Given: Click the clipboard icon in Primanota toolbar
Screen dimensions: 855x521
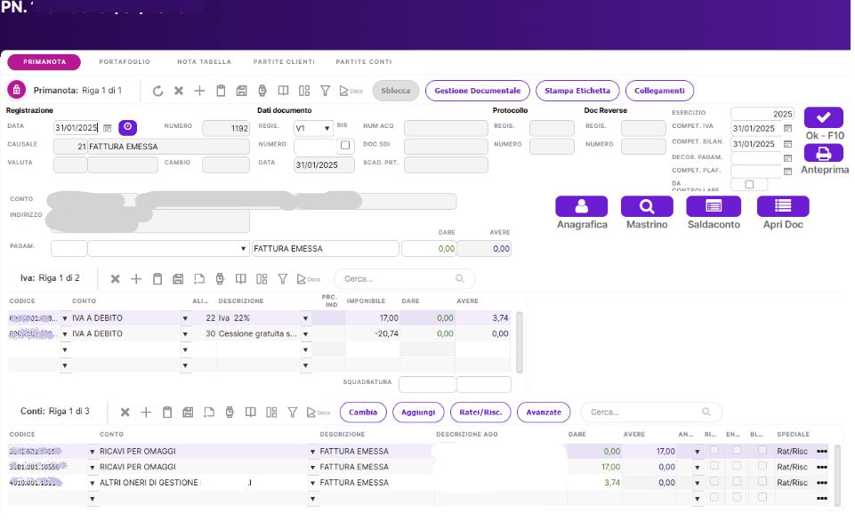Looking at the screenshot, I should (221, 91).
